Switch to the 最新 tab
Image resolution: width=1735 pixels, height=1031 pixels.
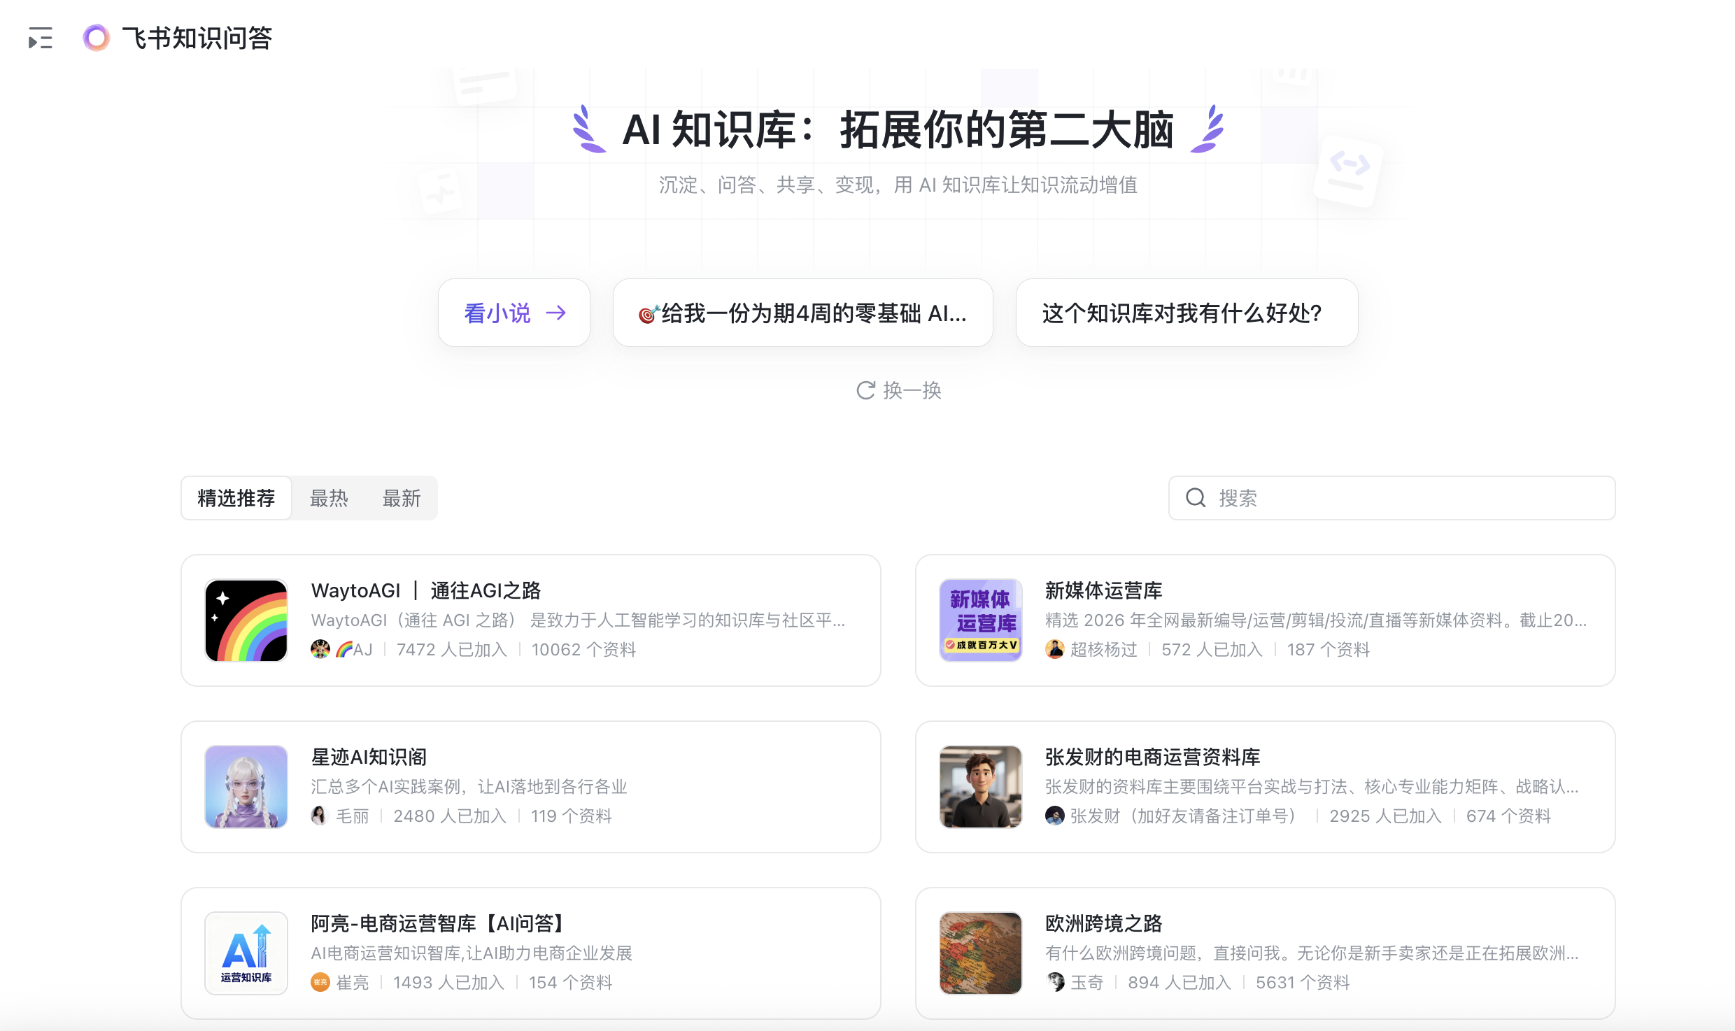click(402, 498)
